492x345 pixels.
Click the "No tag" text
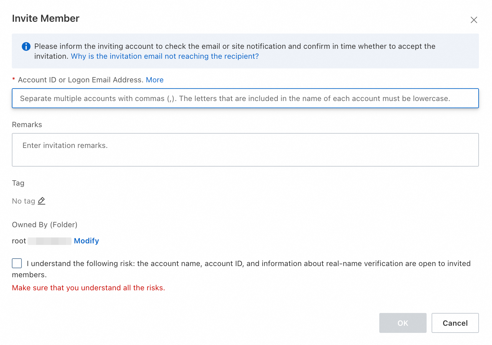pos(23,201)
